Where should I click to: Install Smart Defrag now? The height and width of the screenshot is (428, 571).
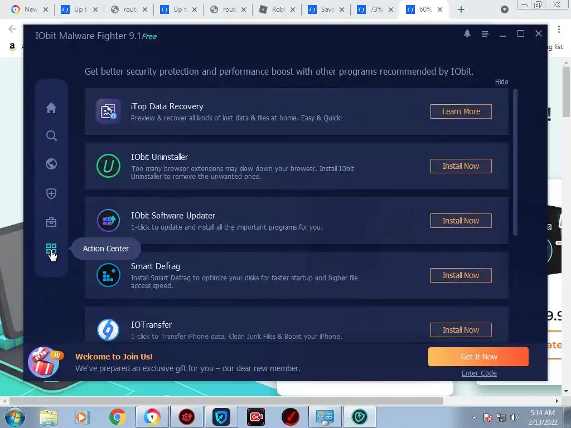point(461,275)
